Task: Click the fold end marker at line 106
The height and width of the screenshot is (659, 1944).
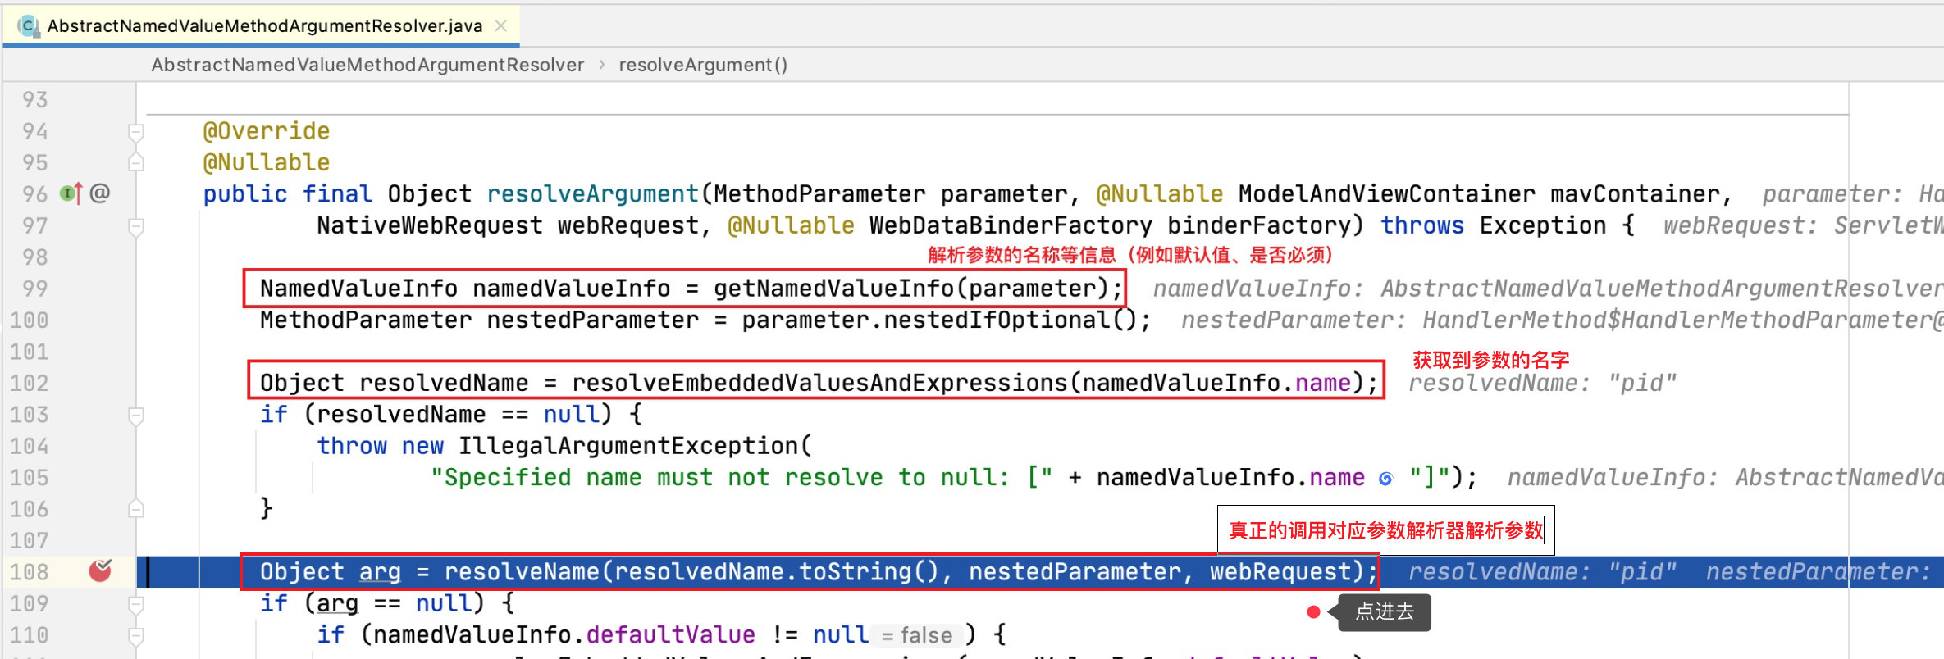Action: point(136,509)
